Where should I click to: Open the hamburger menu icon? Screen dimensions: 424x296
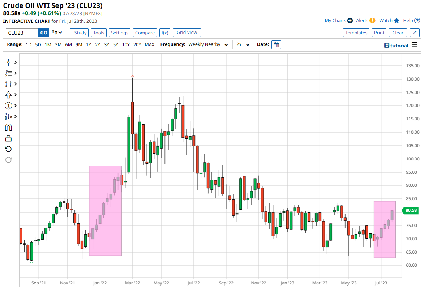click(x=414, y=44)
